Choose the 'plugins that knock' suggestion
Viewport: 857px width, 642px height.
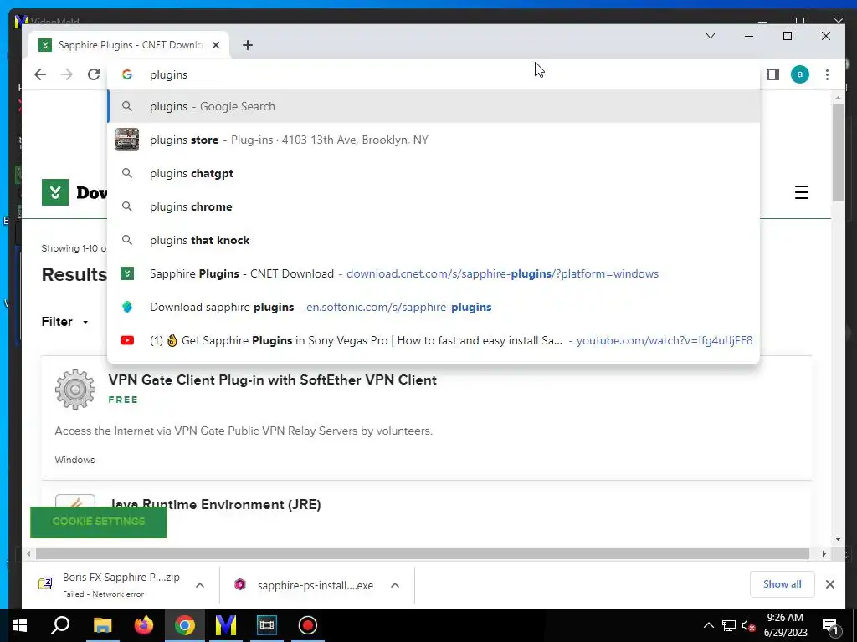pos(434,240)
